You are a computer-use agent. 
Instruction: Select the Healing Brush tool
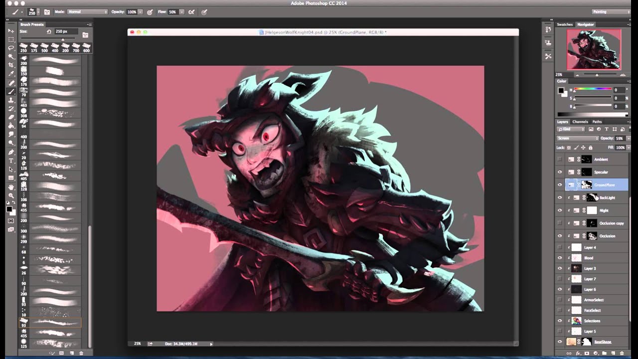(11, 82)
